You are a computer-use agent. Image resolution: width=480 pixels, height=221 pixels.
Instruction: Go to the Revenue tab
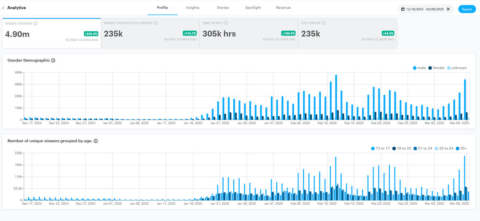pos(283,8)
